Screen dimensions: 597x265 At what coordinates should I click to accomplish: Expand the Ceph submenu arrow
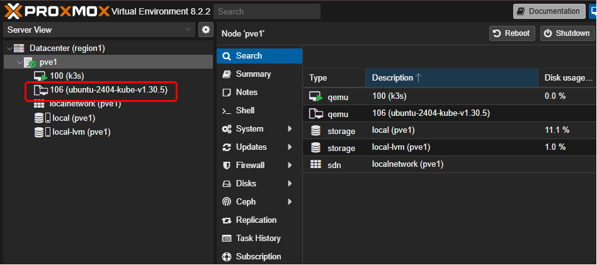[x=290, y=202]
